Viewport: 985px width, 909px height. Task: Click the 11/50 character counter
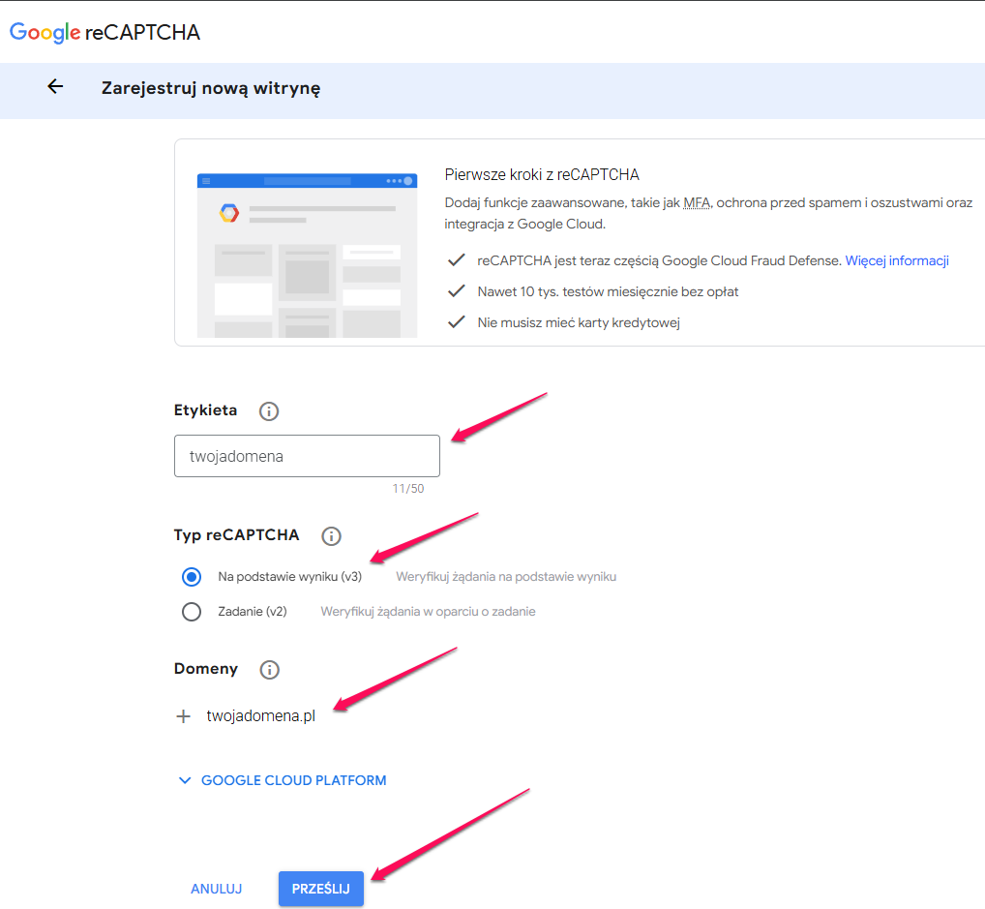[x=408, y=489]
